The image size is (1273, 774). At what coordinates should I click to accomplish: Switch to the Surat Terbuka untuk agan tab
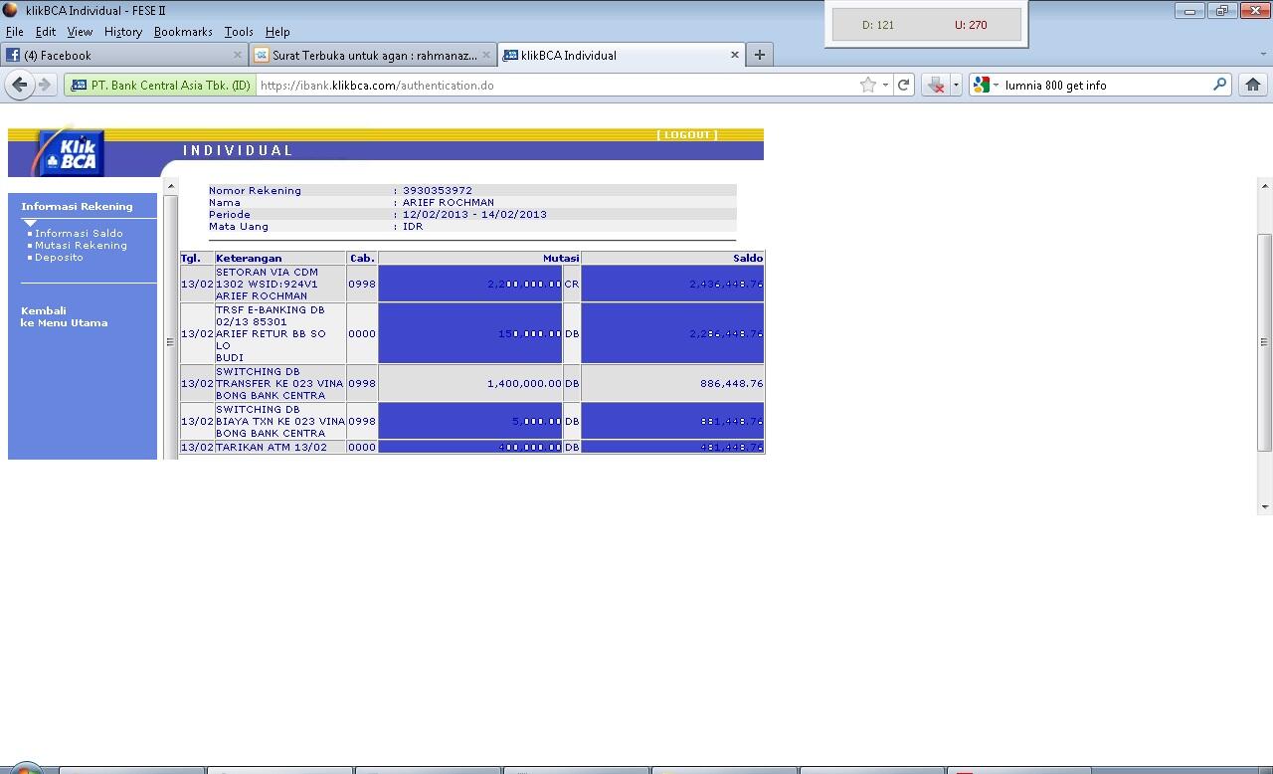point(372,55)
